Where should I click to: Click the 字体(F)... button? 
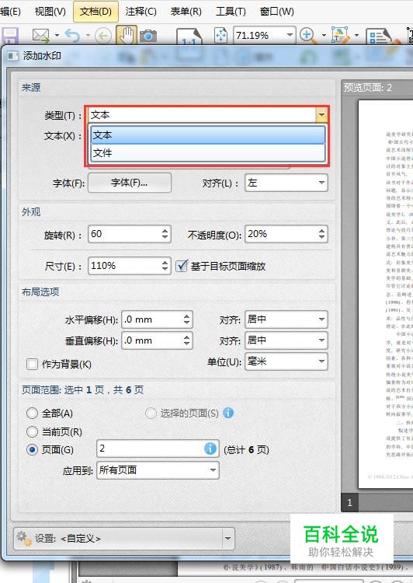click(x=130, y=183)
